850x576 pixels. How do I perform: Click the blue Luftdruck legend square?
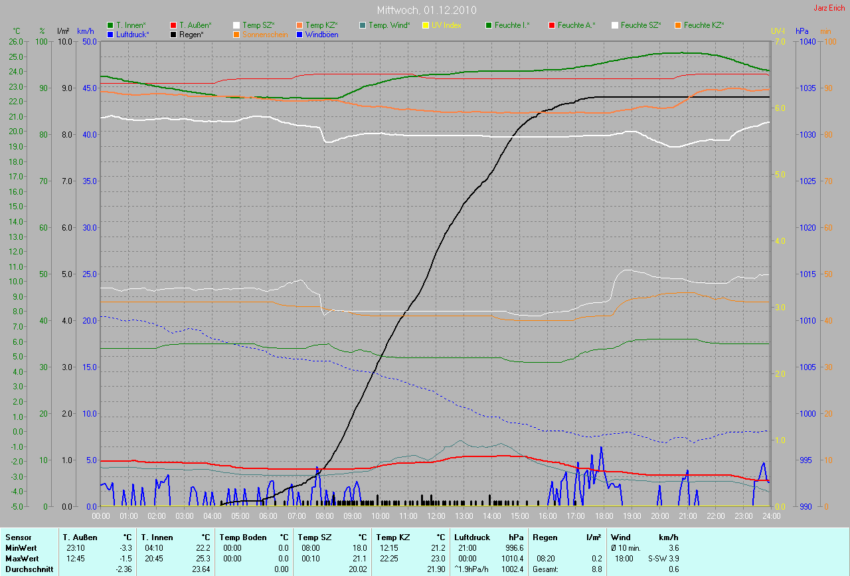[x=110, y=34]
